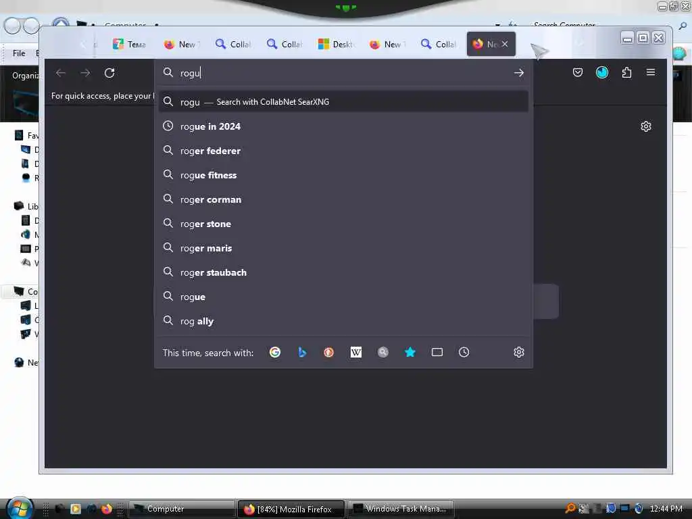The image size is (692, 519).
Task: Switch to the first New Tab tab
Action: click(x=181, y=44)
